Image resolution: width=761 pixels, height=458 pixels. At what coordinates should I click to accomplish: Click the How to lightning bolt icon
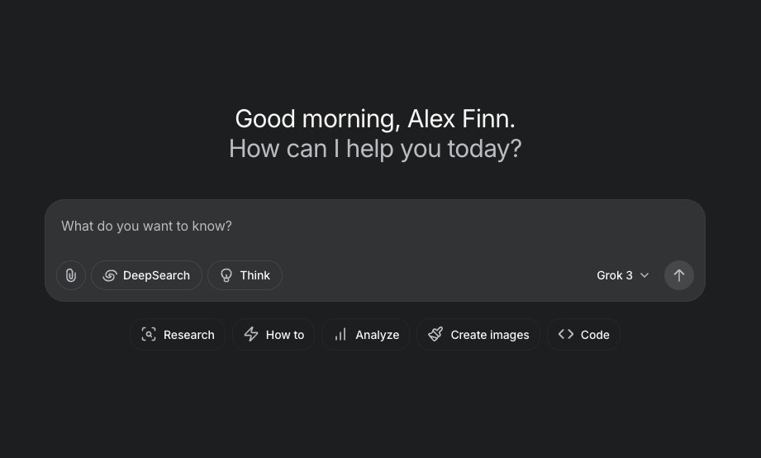click(251, 334)
